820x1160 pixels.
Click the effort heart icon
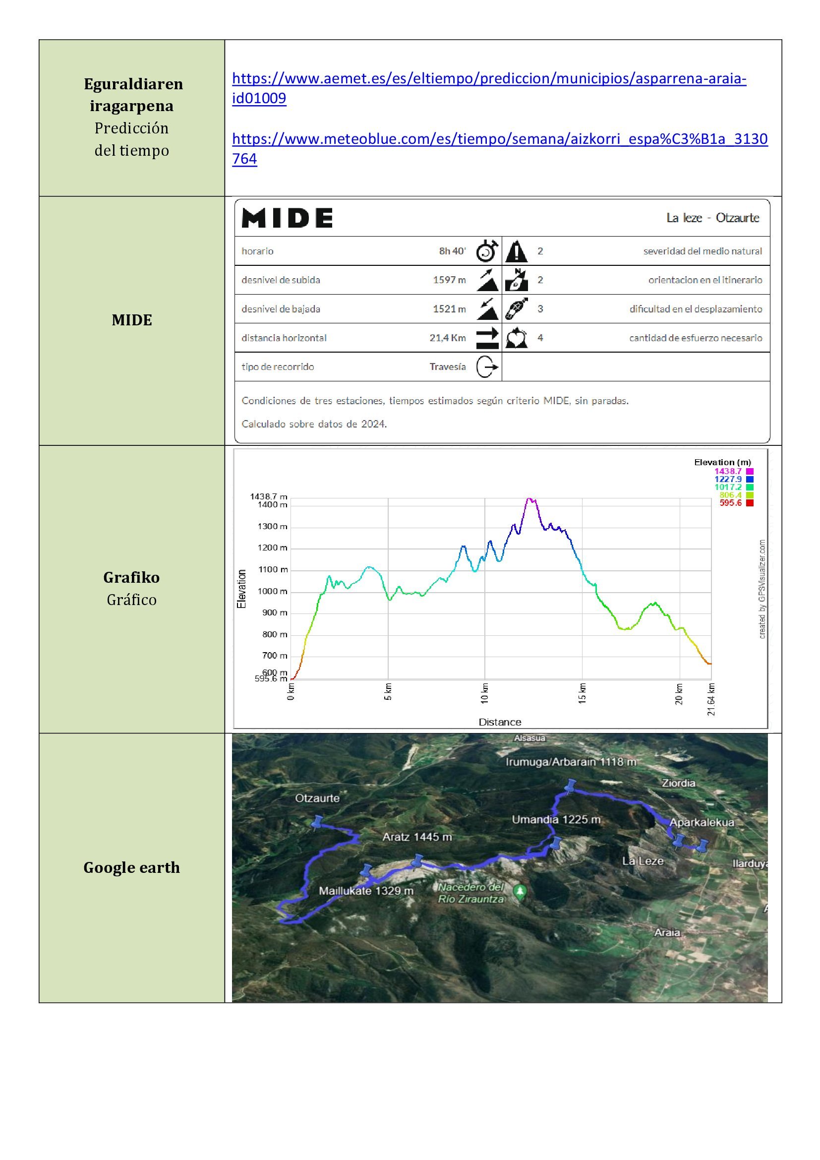point(516,338)
